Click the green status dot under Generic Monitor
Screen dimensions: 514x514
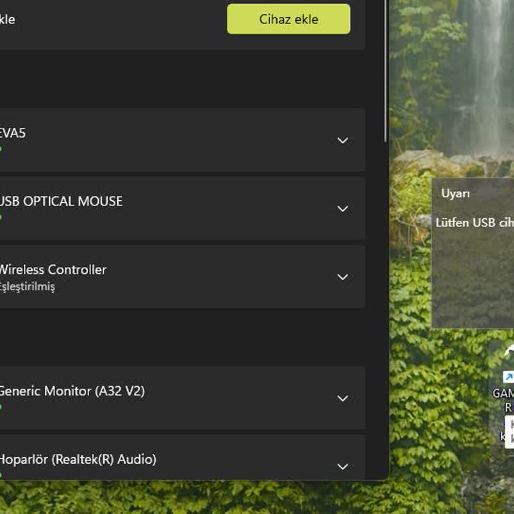[x=1, y=406]
